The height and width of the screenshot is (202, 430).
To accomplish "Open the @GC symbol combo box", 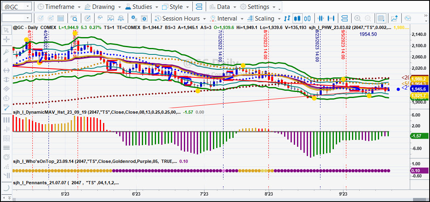I will point(17,6).
